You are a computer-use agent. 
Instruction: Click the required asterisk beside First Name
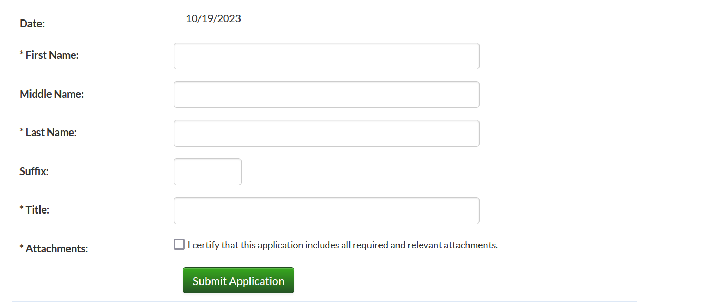tap(22, 55)
